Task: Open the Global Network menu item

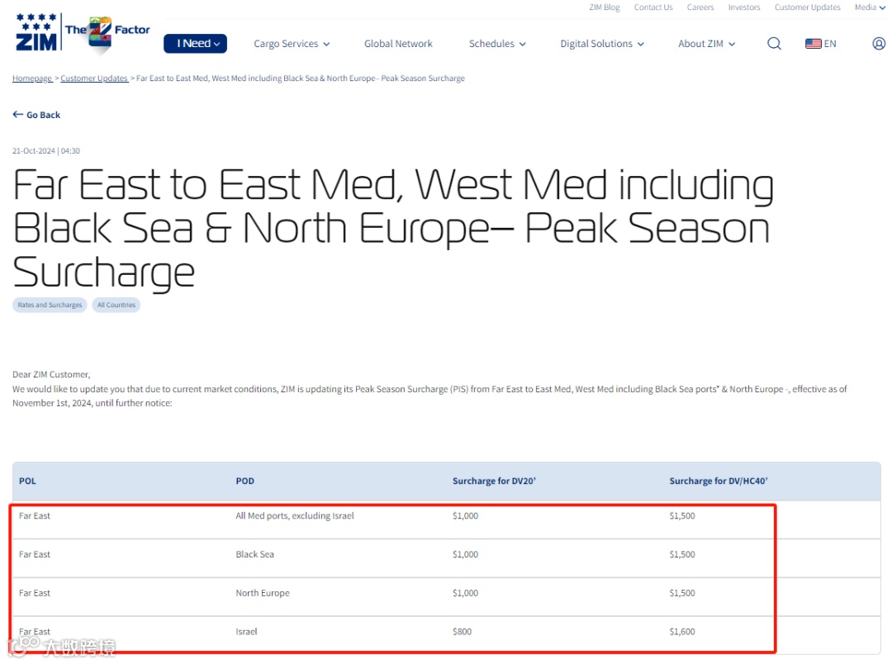Action: [x=398, y=44]
